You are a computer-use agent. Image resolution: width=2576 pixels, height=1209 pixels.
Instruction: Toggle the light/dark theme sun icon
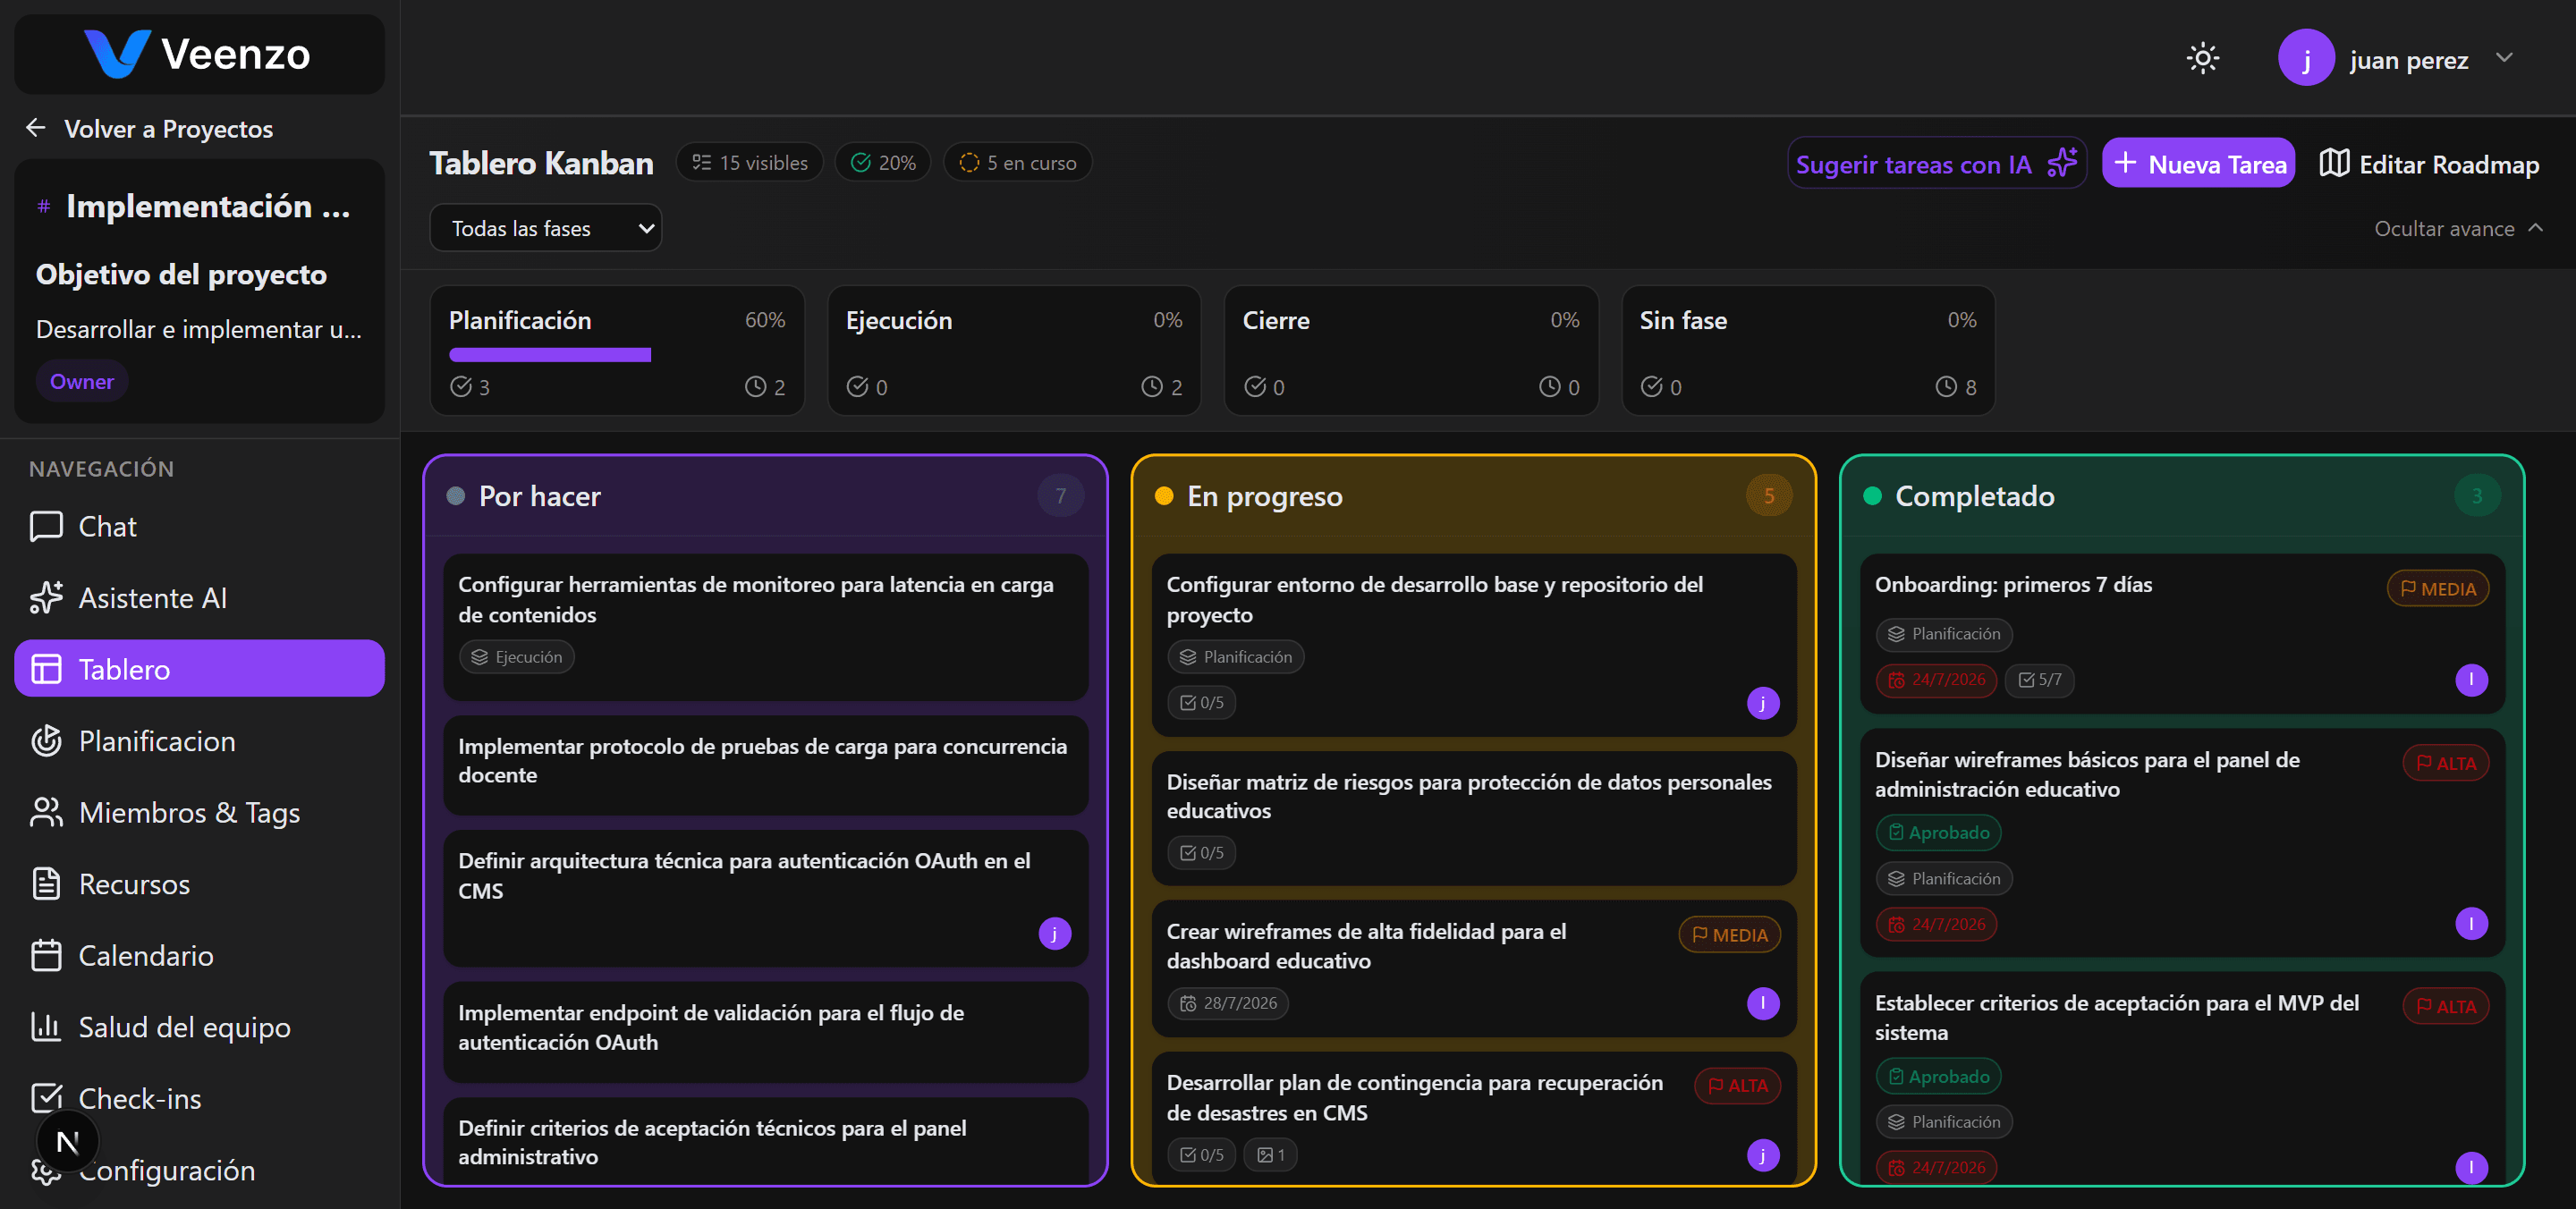coord(2202,58)
